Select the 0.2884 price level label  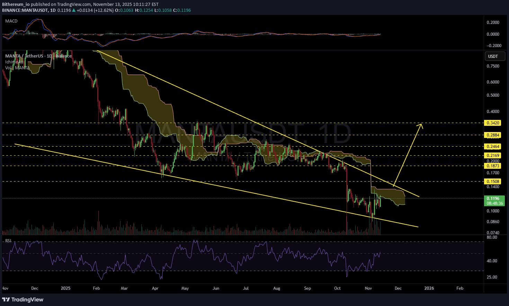point(493,135)
